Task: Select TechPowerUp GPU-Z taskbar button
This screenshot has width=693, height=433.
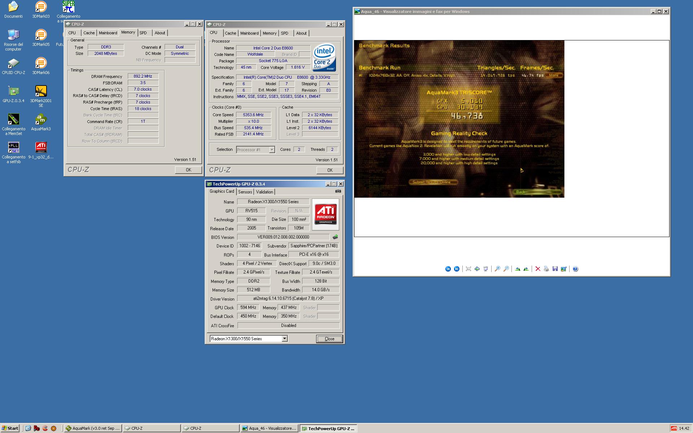Action: click(328, 428)
